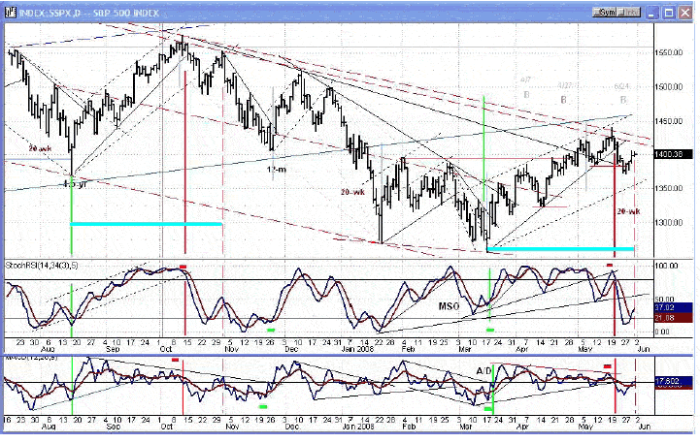The height and width of the screenshot is (443, 700).
Task: Maximize the S&P 500 Index chart window
Action: pyautogui.click(x=669, y=13)
